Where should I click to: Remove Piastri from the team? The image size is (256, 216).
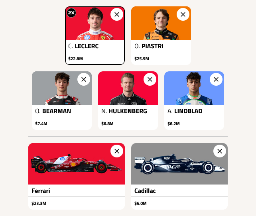pyautogui.click(x=183, y=14)
